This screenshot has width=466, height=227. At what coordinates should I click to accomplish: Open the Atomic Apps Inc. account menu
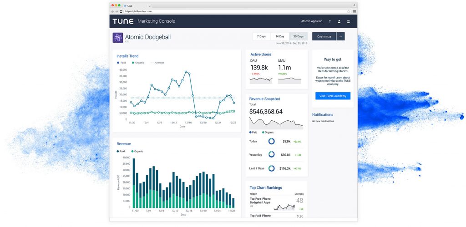click(x=312, y=21)
